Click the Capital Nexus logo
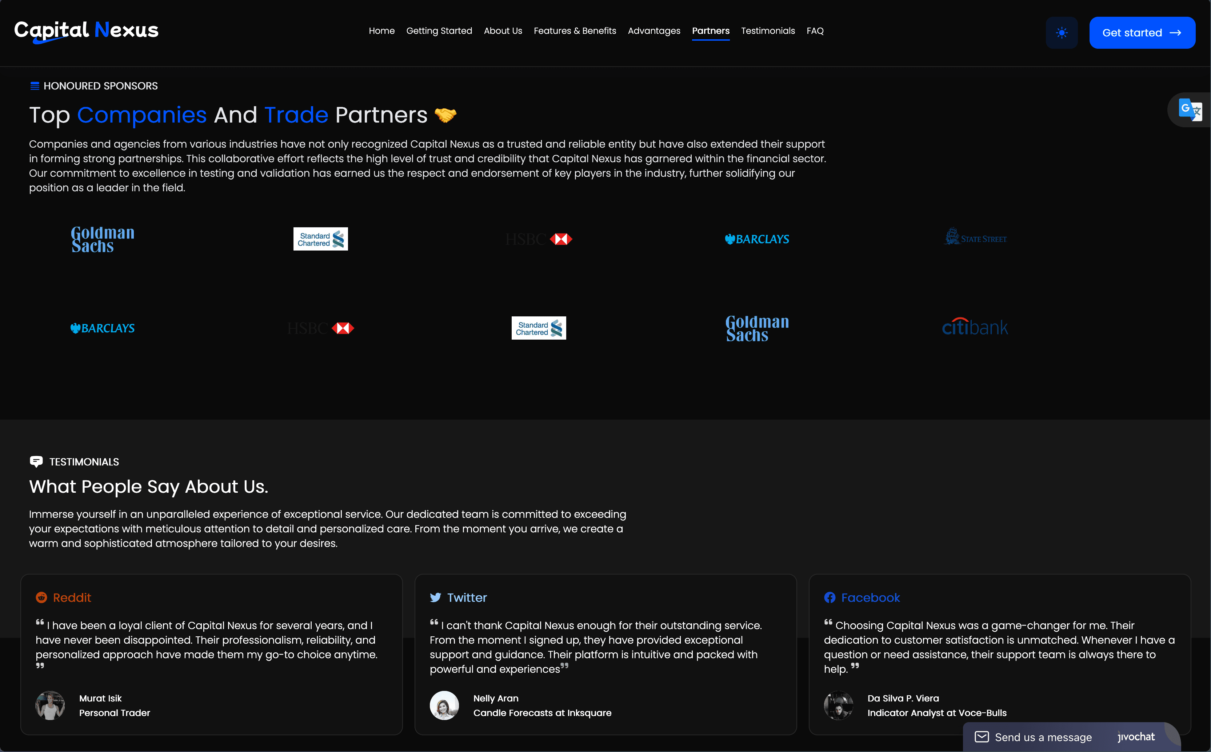Image resolution: width=1211 pixels, height=752 pixels. pyautogui.click(x=86, y=31)
